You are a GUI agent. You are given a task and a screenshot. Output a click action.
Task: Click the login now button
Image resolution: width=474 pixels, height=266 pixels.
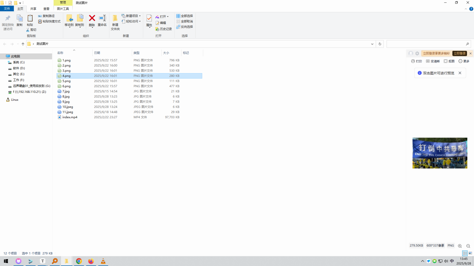pos(459,53)
